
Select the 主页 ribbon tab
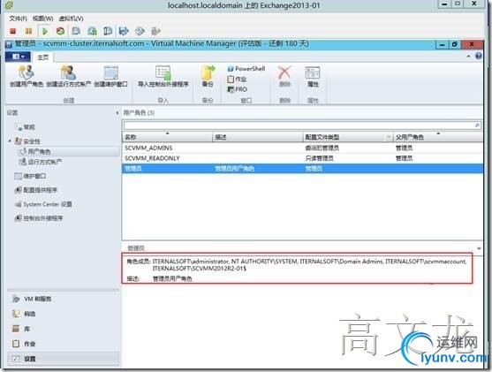(43, 57)
